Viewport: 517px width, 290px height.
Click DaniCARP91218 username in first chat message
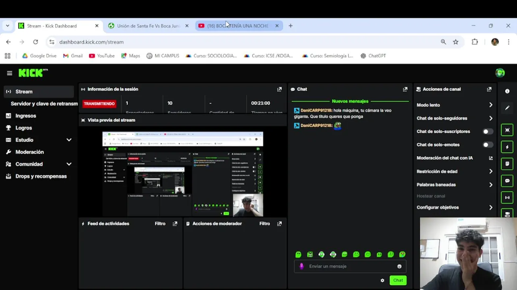[316, 110]
